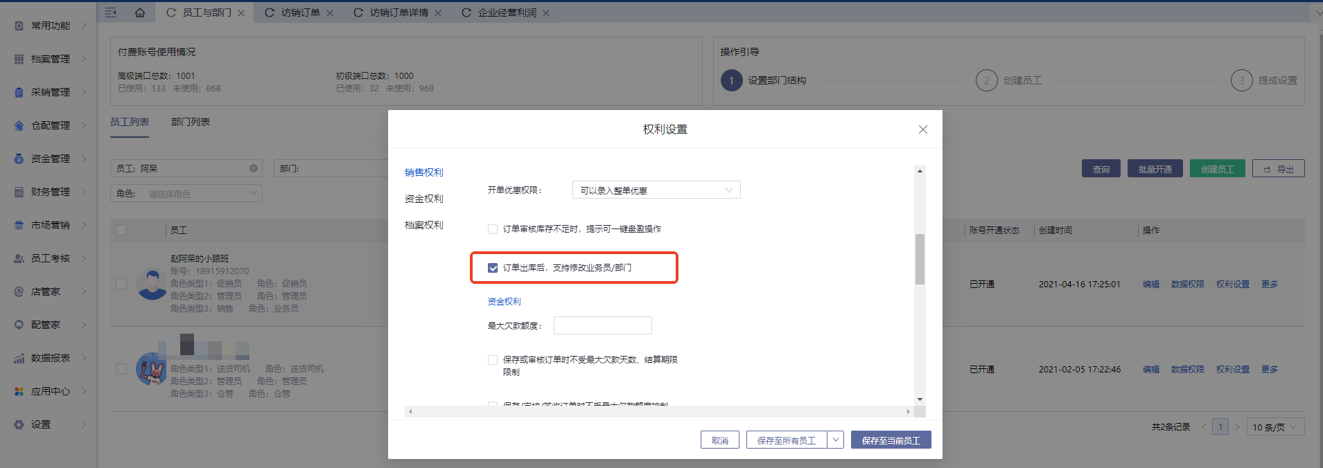Expand the arrow next to 保存至所有员工
Image resolution: width=1323 pixels, height=468 pixels.
pos(835,440)
